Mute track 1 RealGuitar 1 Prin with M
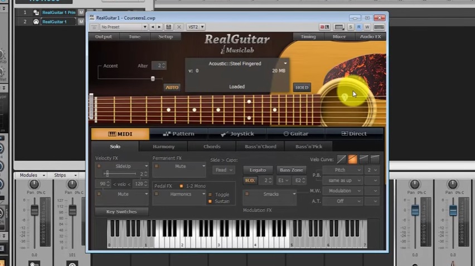475x266 pixels. [81, 12]
